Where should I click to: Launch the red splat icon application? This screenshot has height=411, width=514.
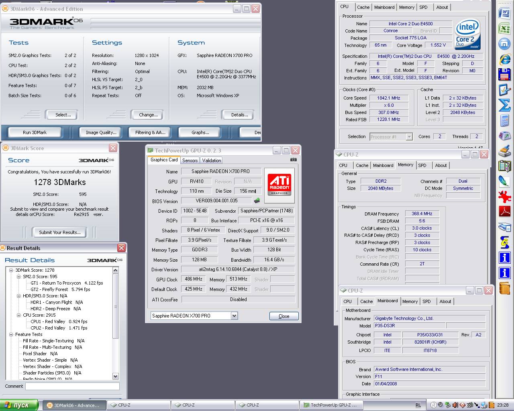pyautogui.click(x=504, y=197)
